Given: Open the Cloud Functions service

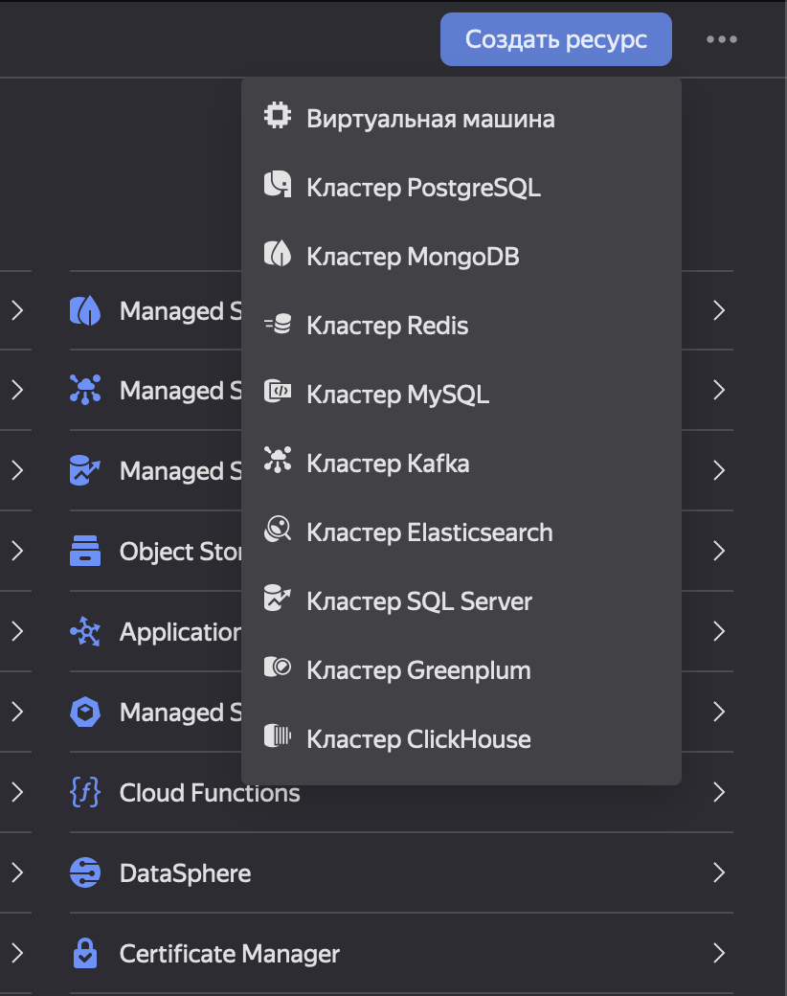Looking at the screenshot, I should click(209, 793).
